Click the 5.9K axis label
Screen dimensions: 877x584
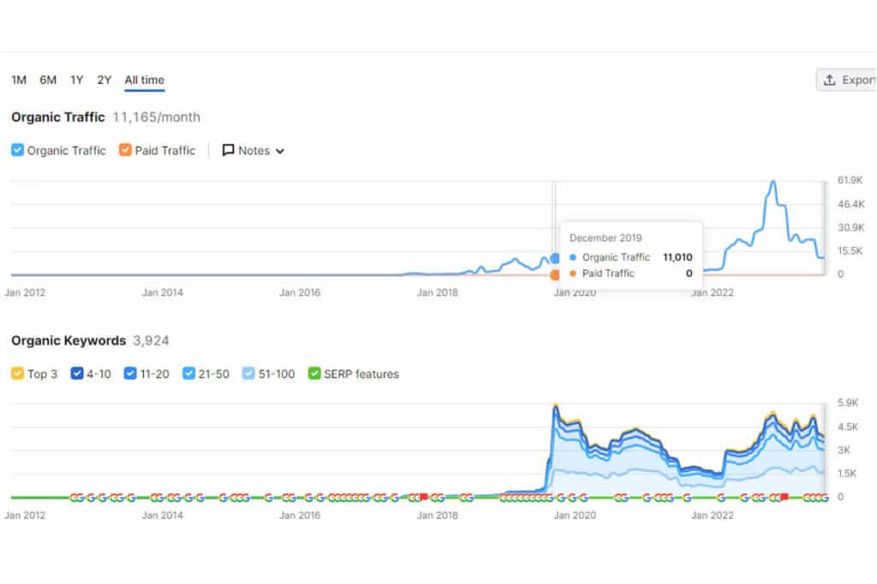tap(848, 403)
